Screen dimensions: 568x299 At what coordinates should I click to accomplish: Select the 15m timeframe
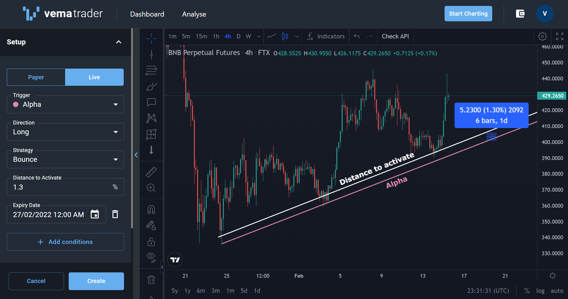click(x=201, y=36)
